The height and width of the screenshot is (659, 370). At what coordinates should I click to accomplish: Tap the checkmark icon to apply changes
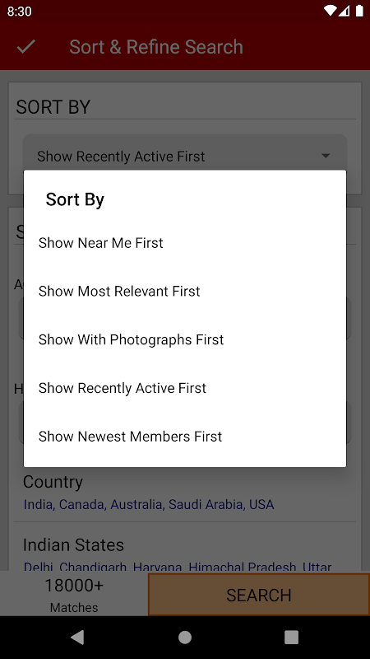point(26,47)
